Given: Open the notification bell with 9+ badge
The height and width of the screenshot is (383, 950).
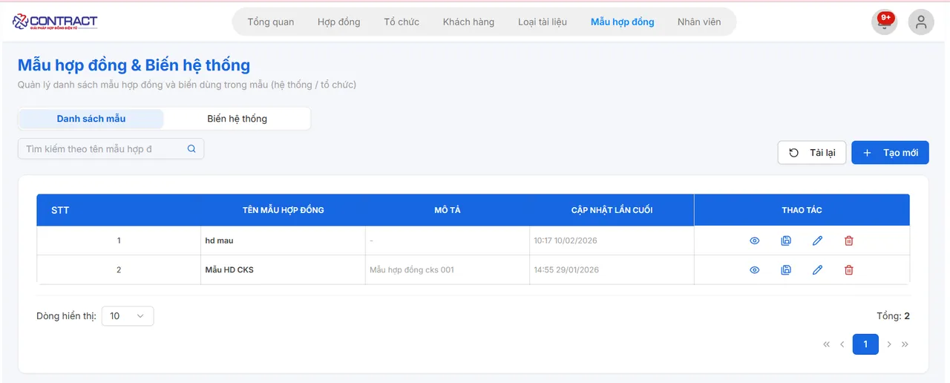Looking at the screenshot, I should click(x=884, y=22).
